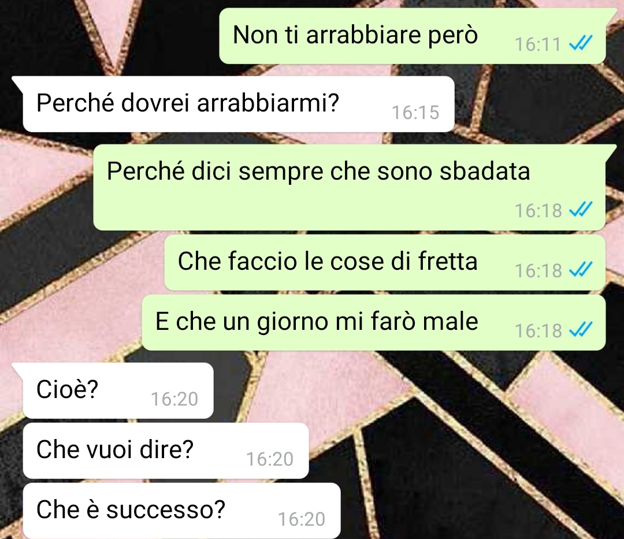The height and width of the screenshot is (539, 624).
Task: Click the blue read ticks on the 16:11 message
Action: 581,43
